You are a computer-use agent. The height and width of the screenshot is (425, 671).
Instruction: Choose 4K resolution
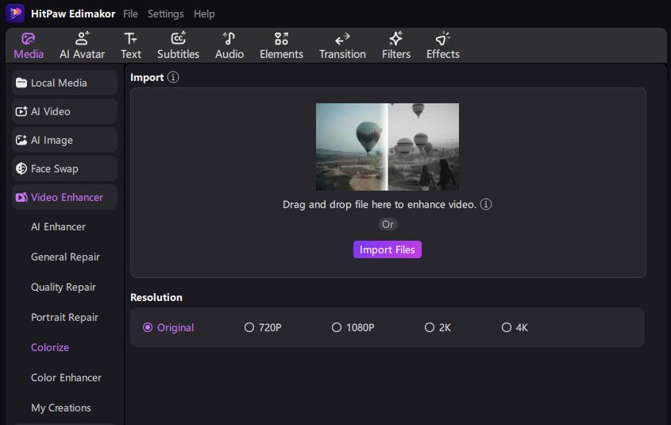click(x=515, y=327)
